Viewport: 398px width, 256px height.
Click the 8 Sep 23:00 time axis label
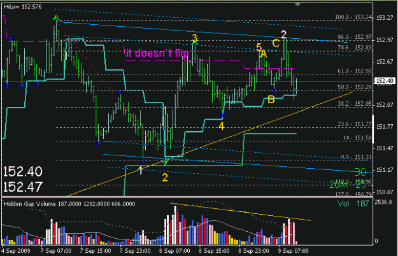pos(253,251)
